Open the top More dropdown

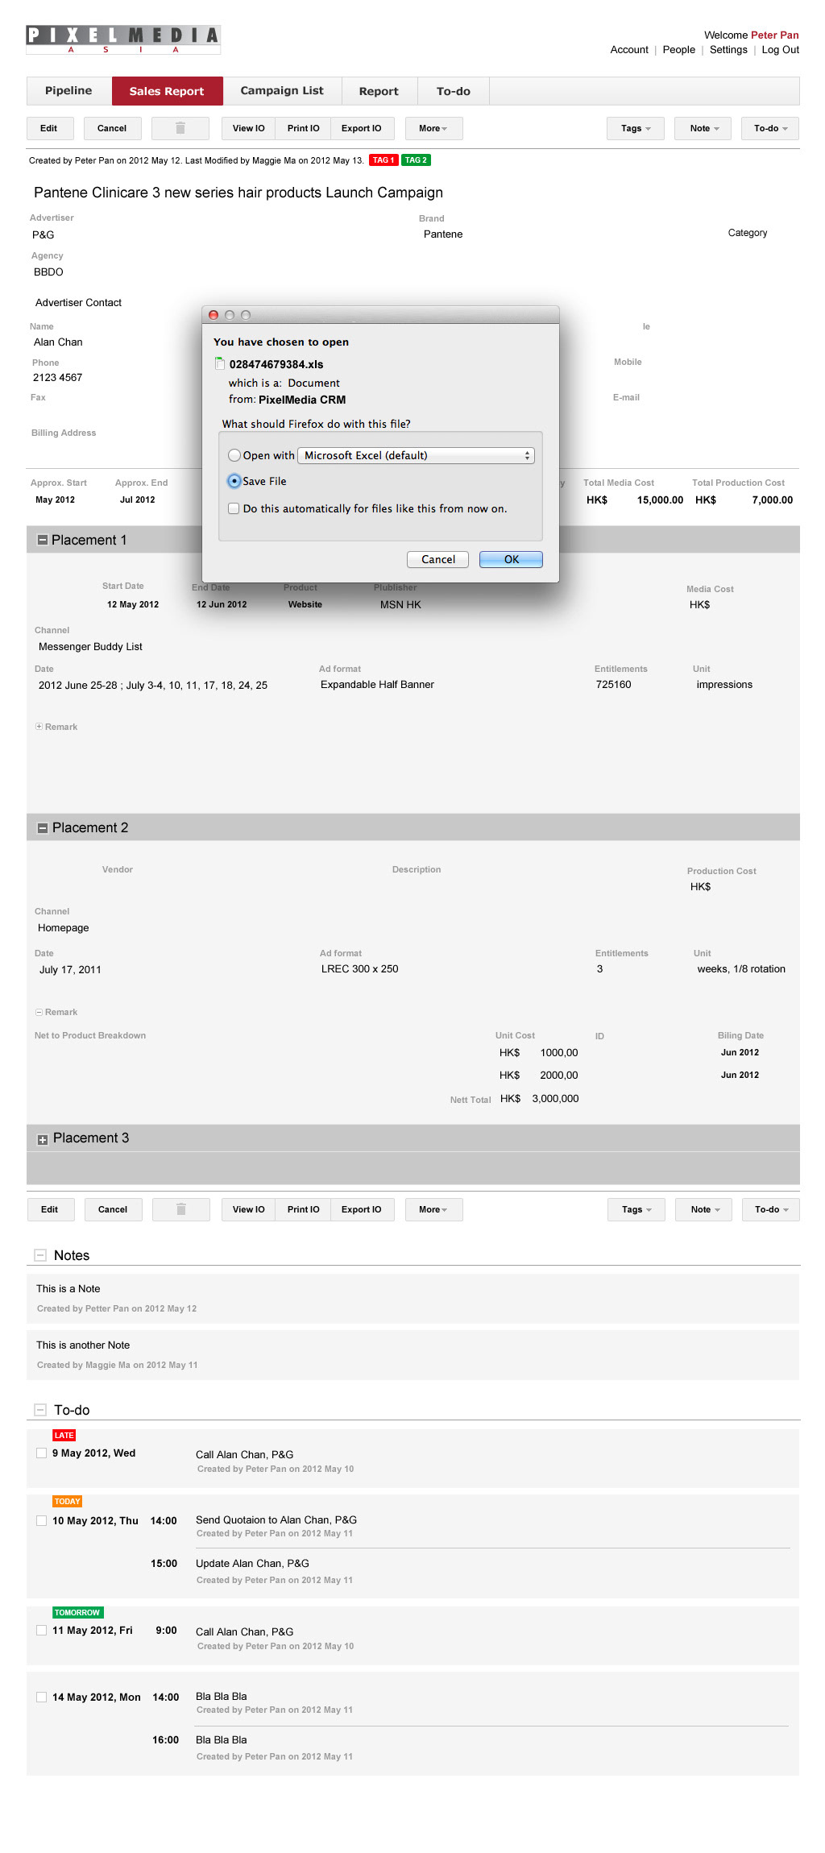click(433, 128)
